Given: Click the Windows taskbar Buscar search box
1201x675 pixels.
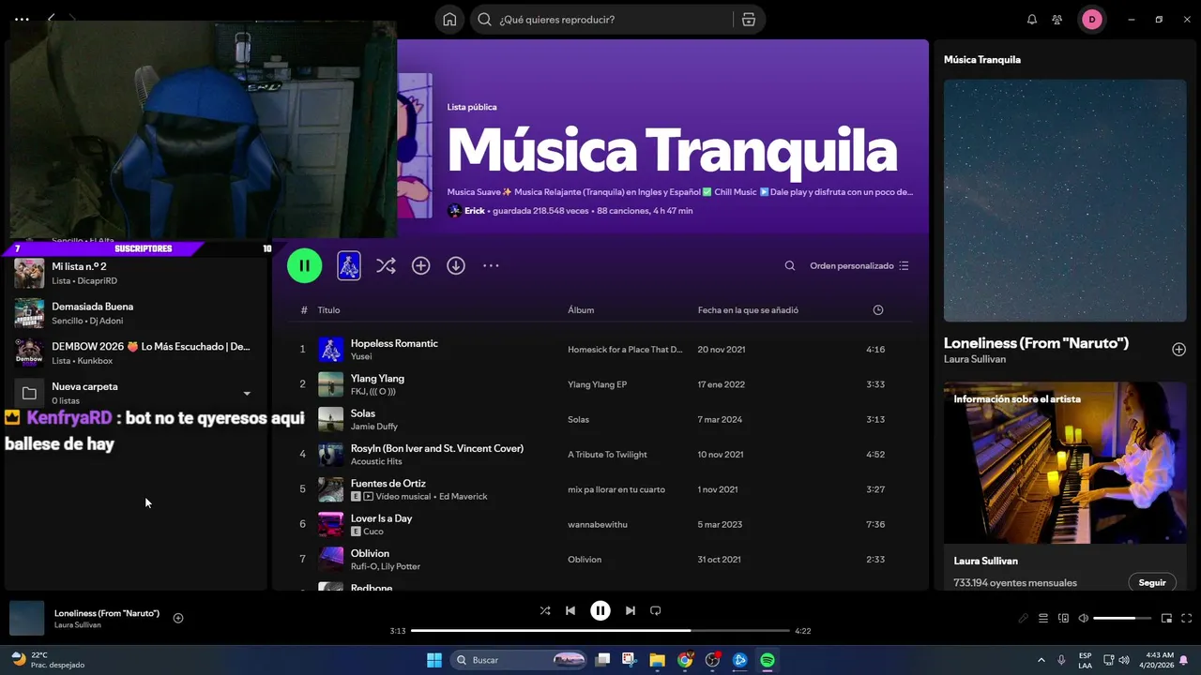Looking at the screenshot, I should click(x=518, y=660).
